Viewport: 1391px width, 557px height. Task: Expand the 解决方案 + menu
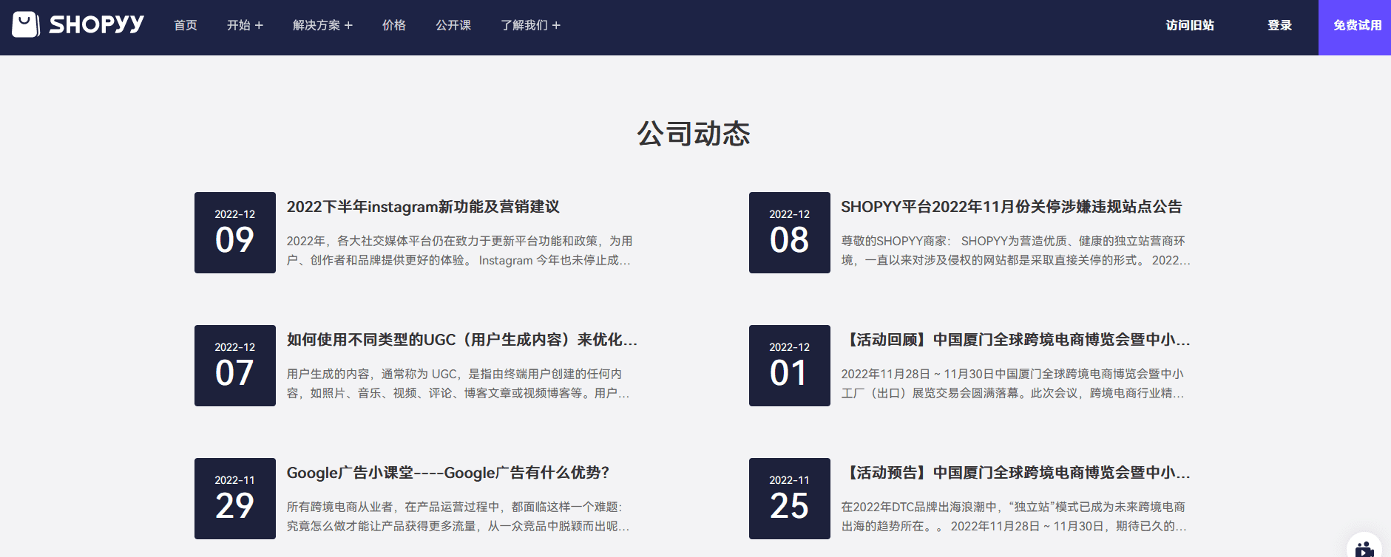click(322, 25)
